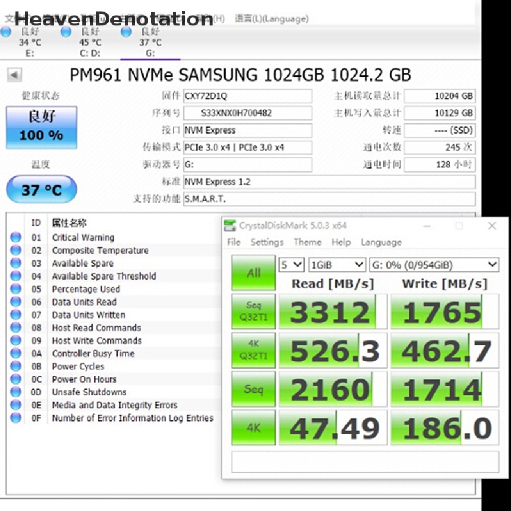This screenshot has width=511, height=511.
Task: Click status dot for Media and Data Integrity Errors
Action: [x=15, y=405]
